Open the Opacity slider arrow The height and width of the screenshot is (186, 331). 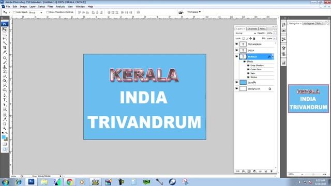(275, 33)
